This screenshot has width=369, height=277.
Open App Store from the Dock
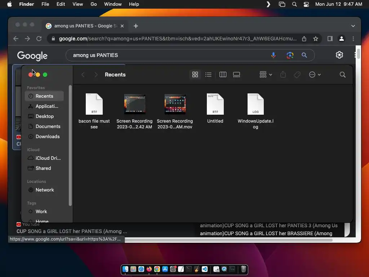point(165,269)
